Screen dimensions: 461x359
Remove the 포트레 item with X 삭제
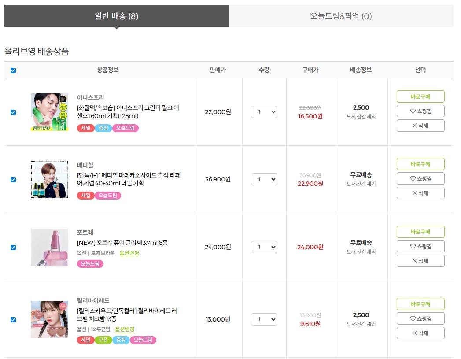(420, 261)
